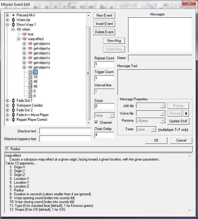The width and height of the screenshot is (198, 219).
Task: Click the event tree vertical scrollbar thumb
Action: (x=88, y=73)
